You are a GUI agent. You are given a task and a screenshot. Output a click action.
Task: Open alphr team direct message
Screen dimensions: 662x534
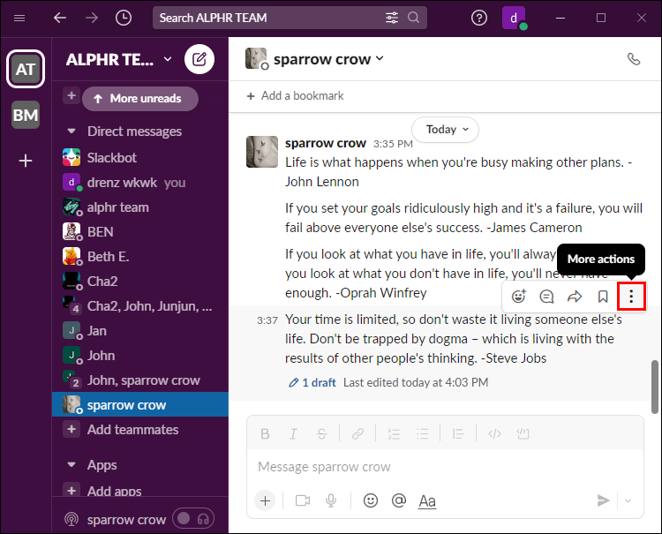coord(140,207)
